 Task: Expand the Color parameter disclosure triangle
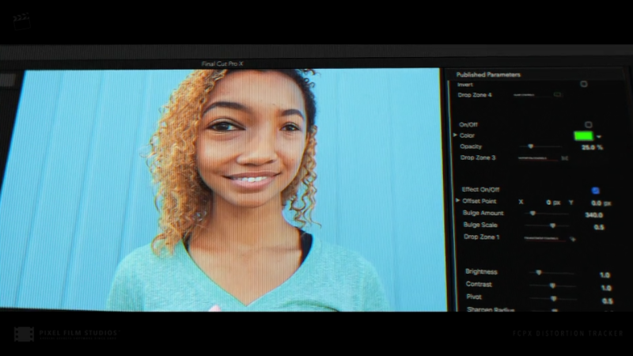pos(455,135)
